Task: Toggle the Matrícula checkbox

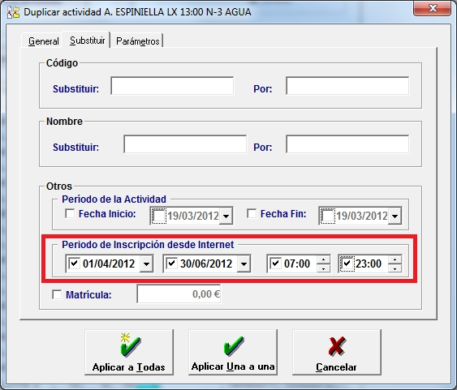Action: [57, 294]
